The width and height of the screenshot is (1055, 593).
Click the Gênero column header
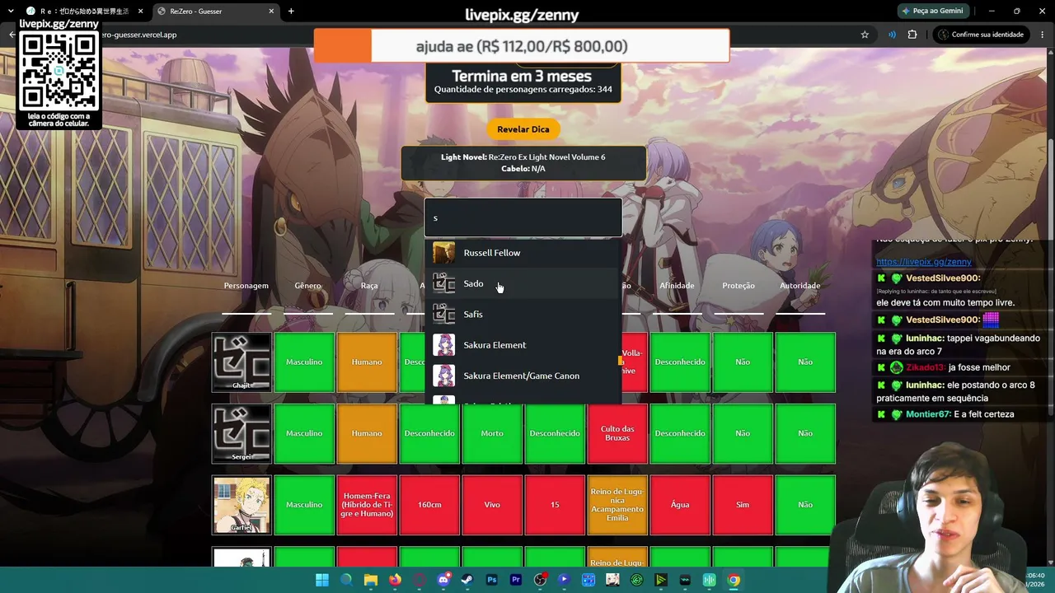pyautogui.click(x=307, y=286)
